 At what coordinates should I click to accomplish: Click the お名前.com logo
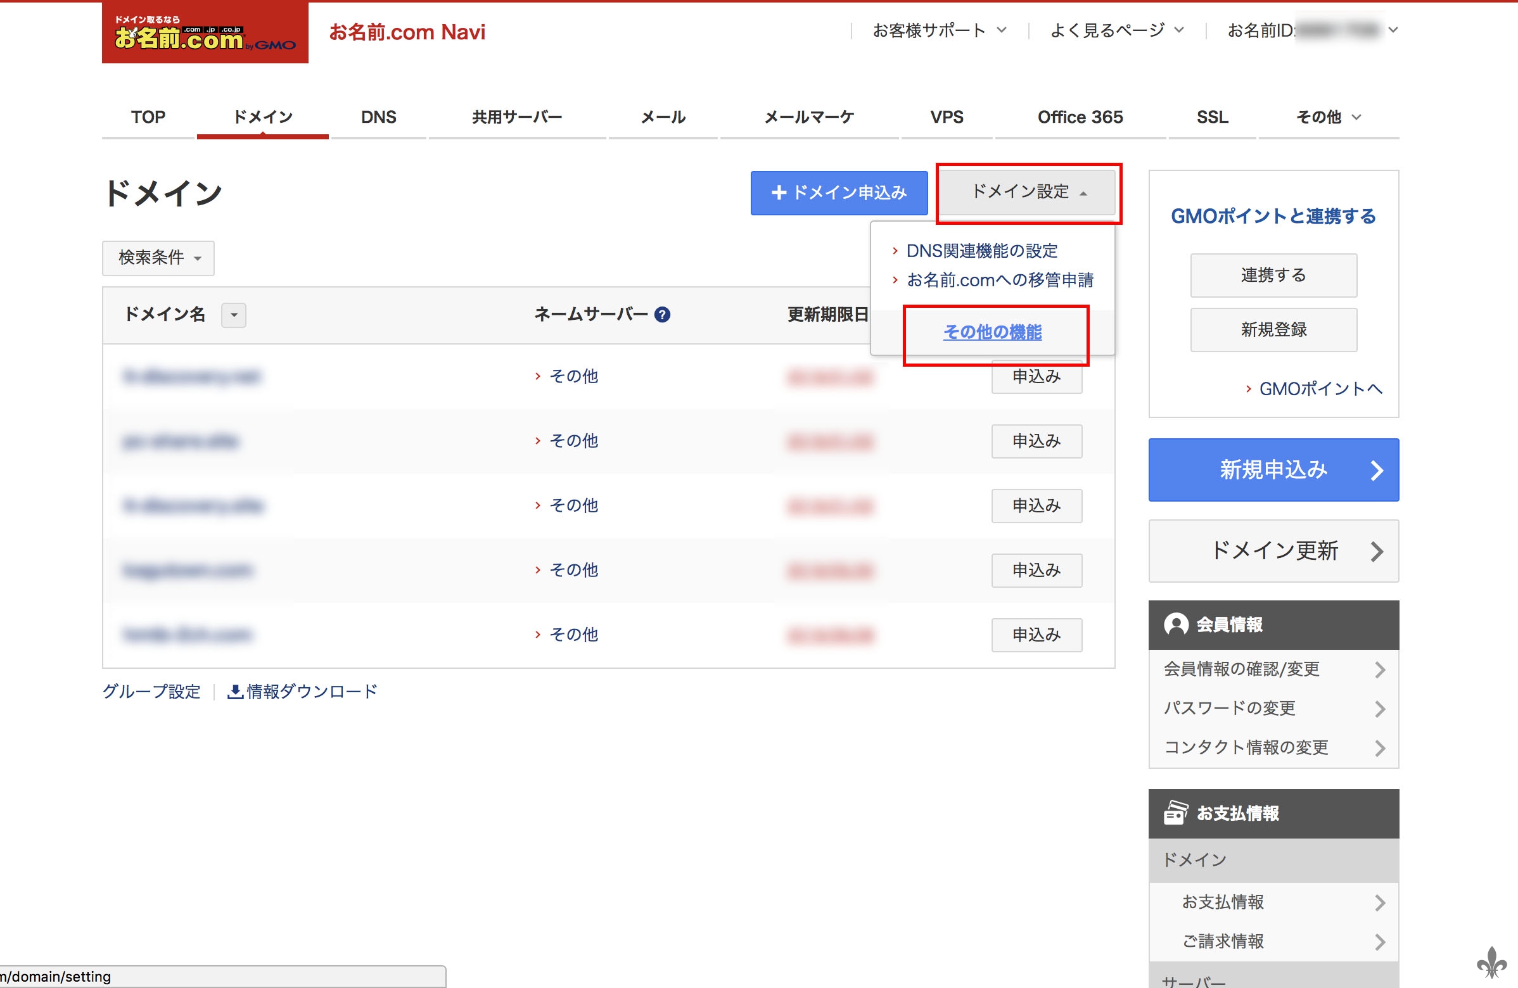pyautogui.click(x=205, y=34)
